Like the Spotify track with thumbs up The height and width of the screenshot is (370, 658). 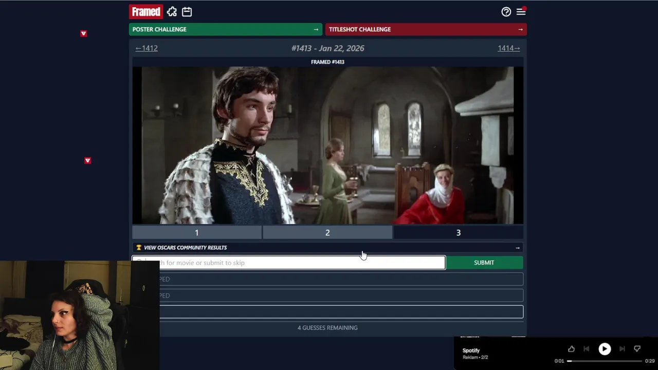571,349
